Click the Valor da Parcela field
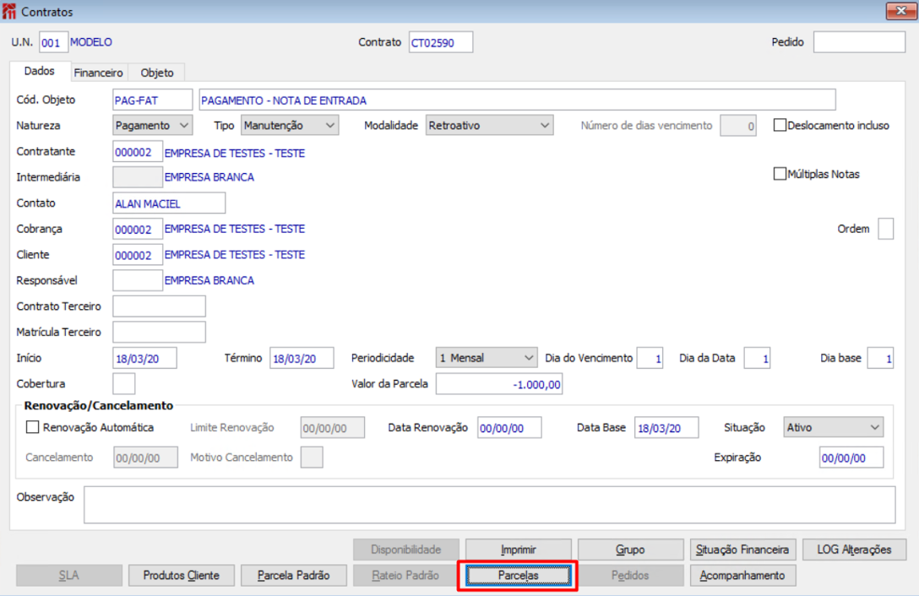The image size is (919, 596). point(498,384)
